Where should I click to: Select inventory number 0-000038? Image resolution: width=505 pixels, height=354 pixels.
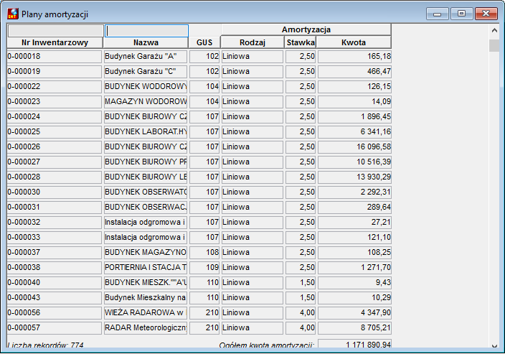[55, 268]
